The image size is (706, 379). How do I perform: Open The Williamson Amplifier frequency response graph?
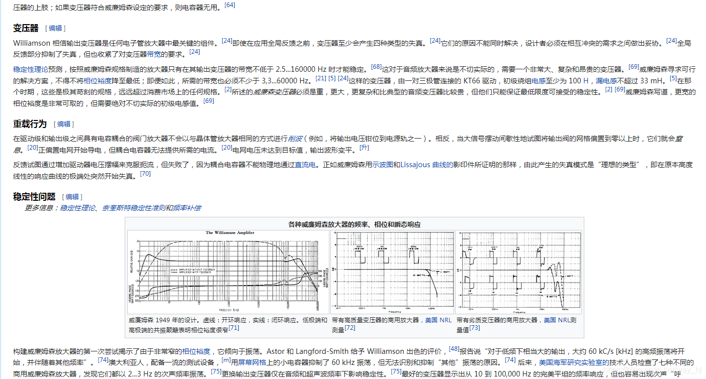(x=228, y=272)
